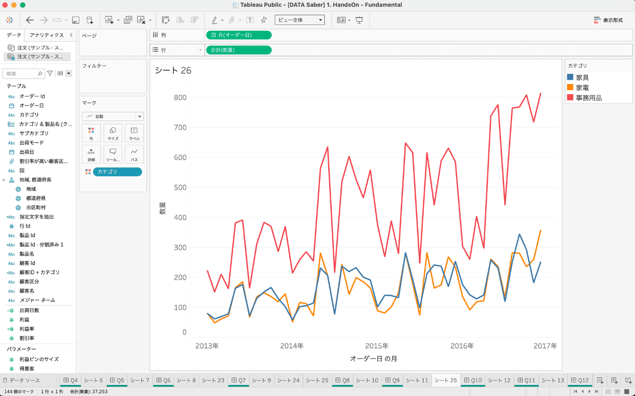Switch to the シート 25 tab
Image resolution: width=635 pixels, height=396 pixels.
click(x=317, y=380)
